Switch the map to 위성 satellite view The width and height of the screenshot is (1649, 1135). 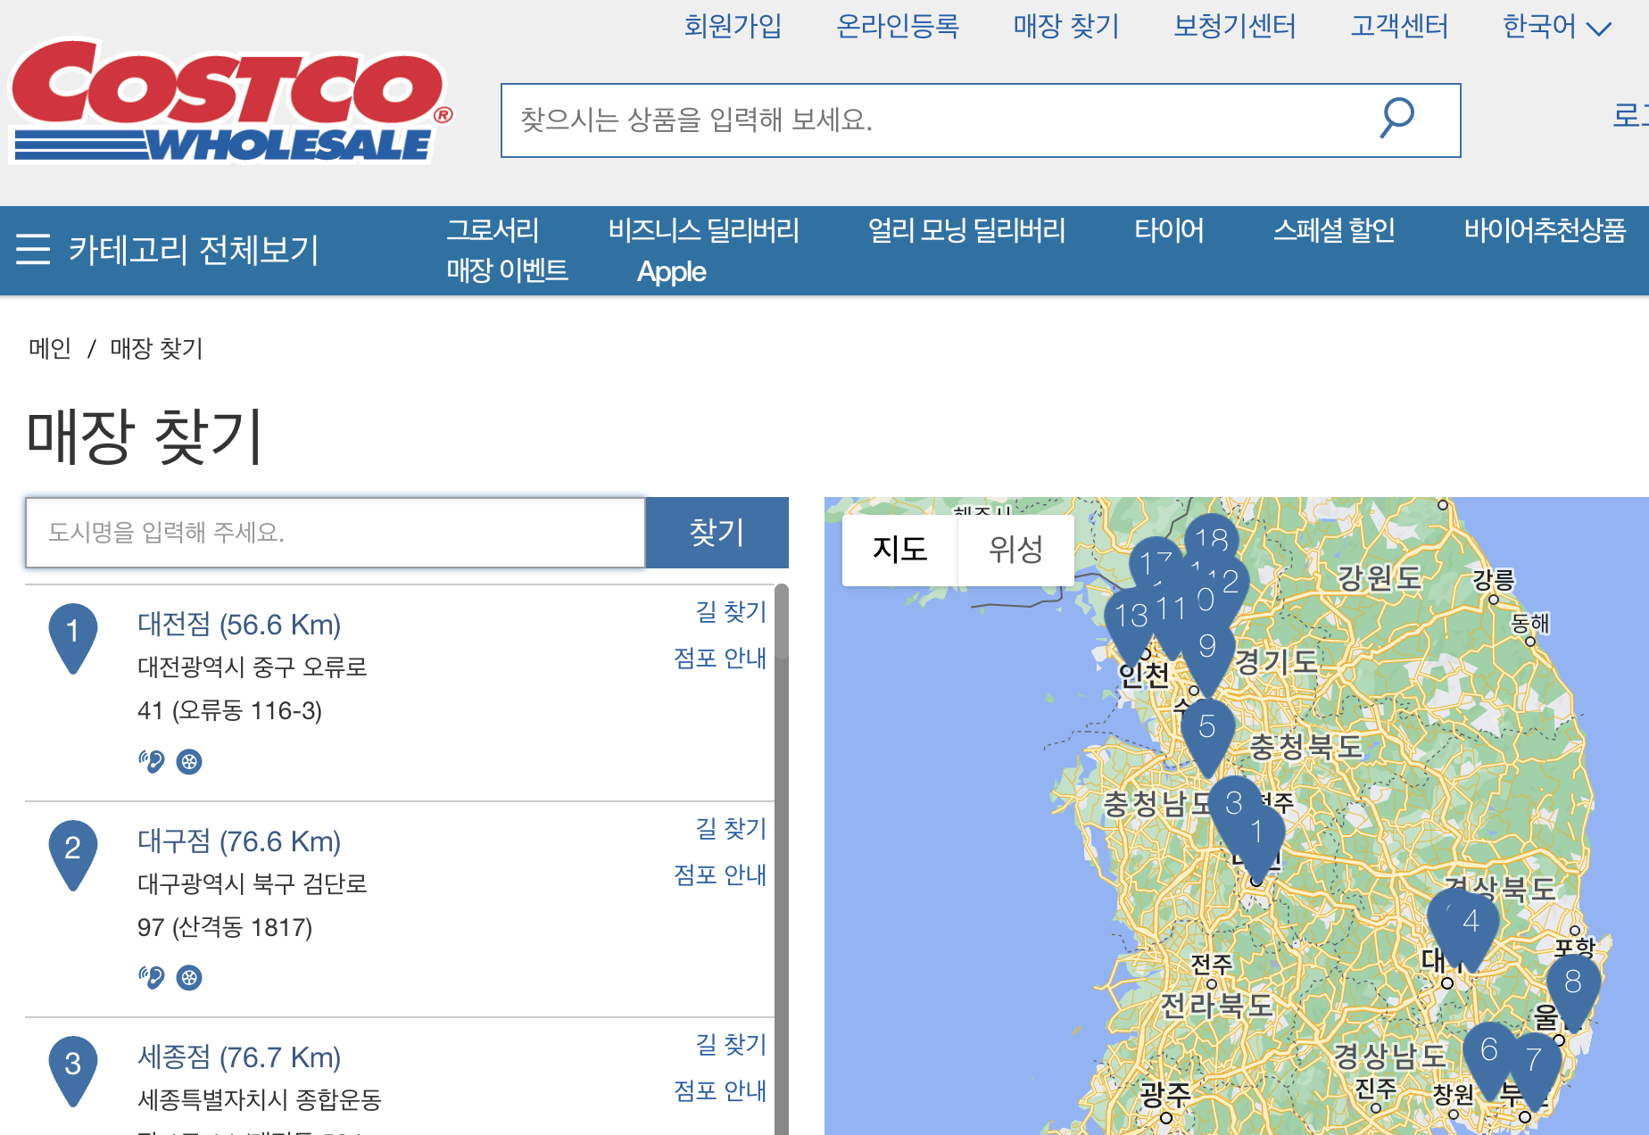point(1015,551)
